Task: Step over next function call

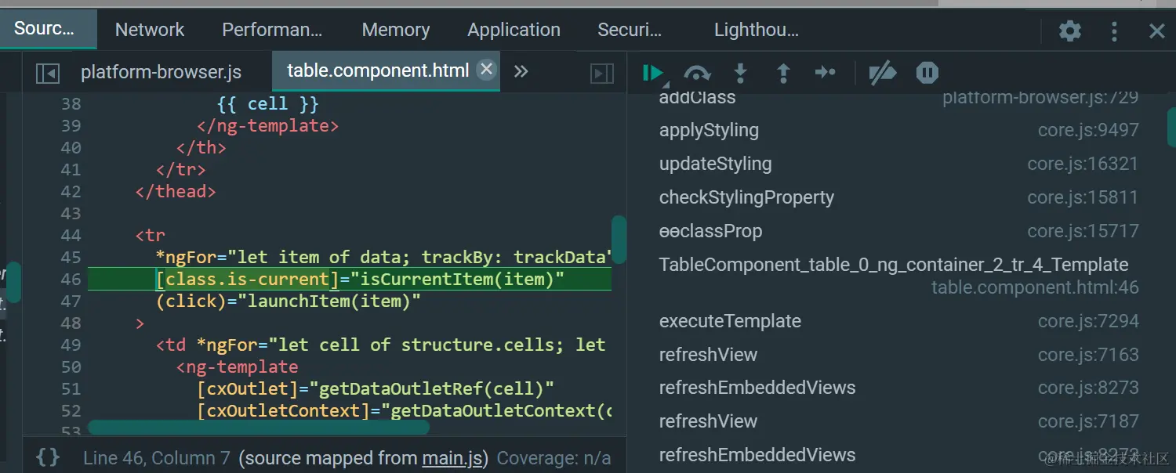Action: 697,73
